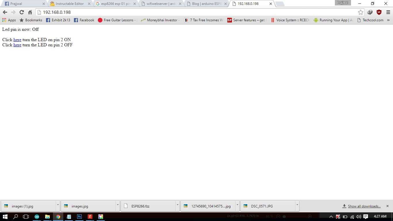Click the 'here' link to turn LED ON
This screenshot has height=221, width=393.
pyautogui.click(x=17, y=40)
